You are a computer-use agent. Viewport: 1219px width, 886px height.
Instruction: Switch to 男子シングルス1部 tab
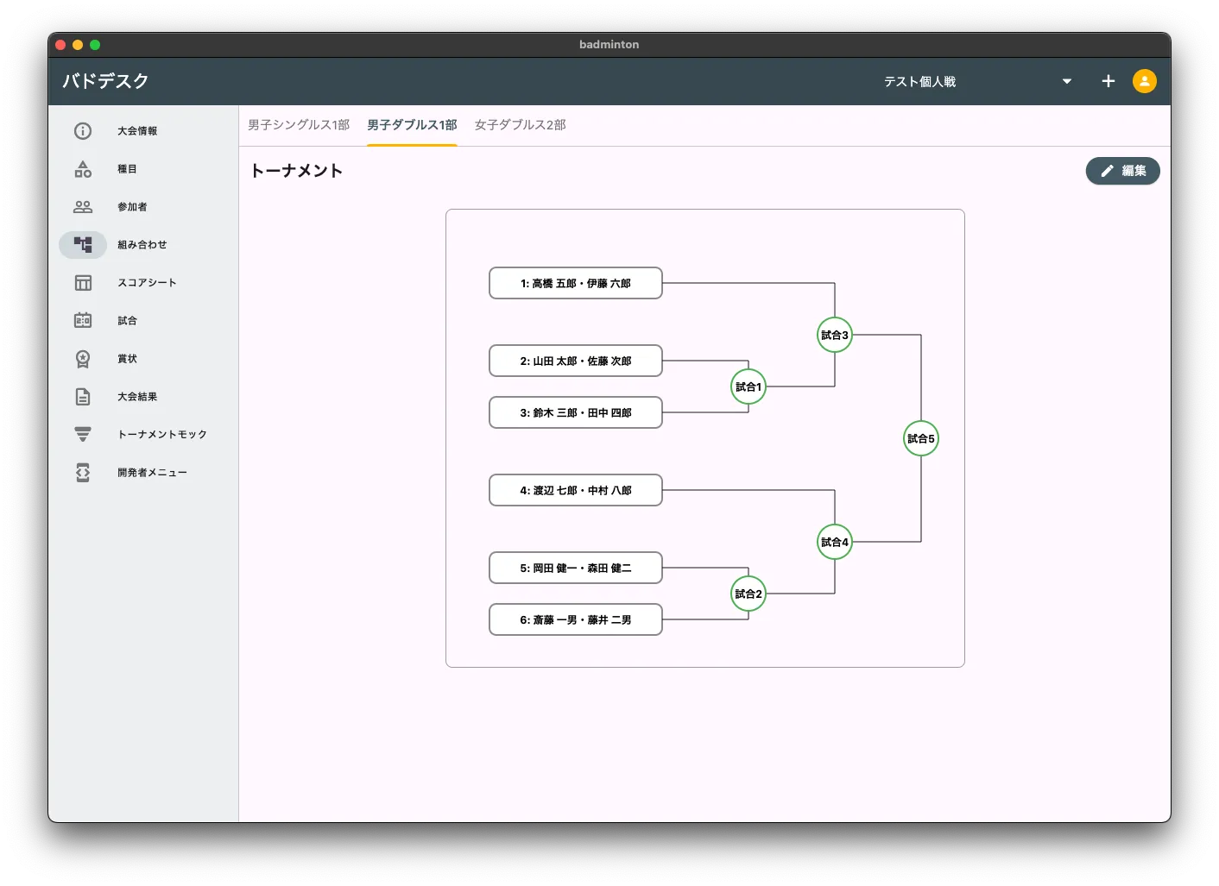click(299, 125)
